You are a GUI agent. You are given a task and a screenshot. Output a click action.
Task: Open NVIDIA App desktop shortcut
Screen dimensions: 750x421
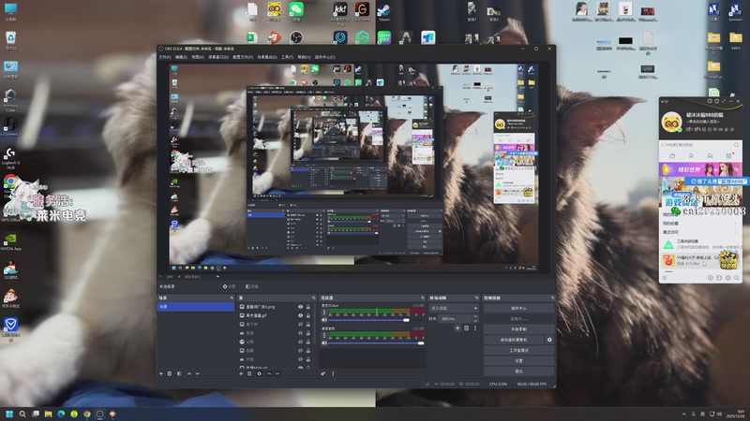[10, 241]
